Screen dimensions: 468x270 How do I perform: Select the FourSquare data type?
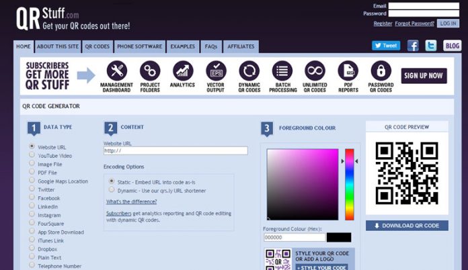(x=32, y=222)
